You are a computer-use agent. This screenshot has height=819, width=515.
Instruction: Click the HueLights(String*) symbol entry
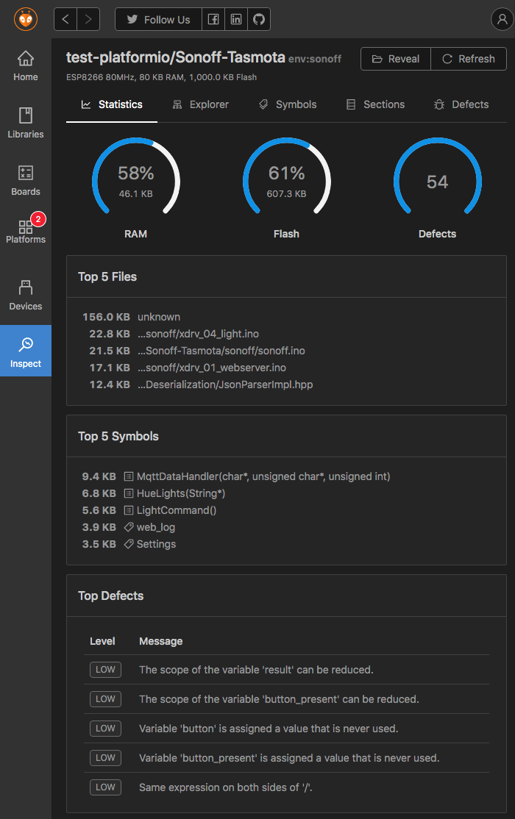tap(181, 493)
